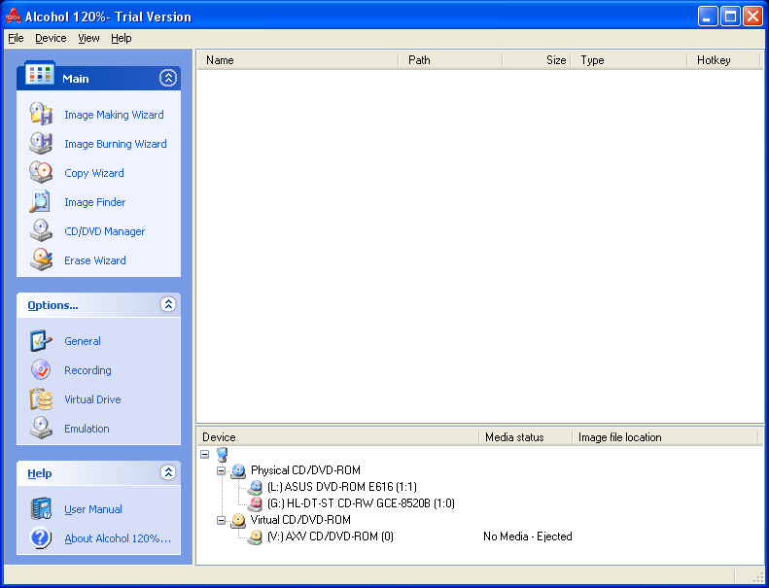Screen dimensions: 769x588
Task: Click the Image file location column header
Action: click(666, 437)
